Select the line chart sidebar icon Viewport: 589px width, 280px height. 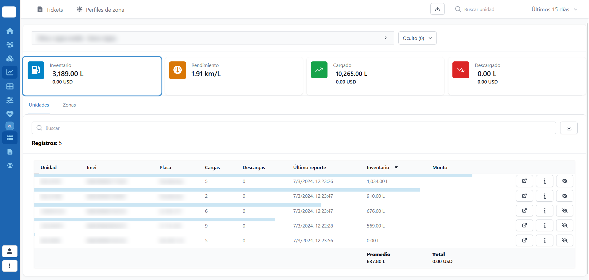[x=10, y=72]
